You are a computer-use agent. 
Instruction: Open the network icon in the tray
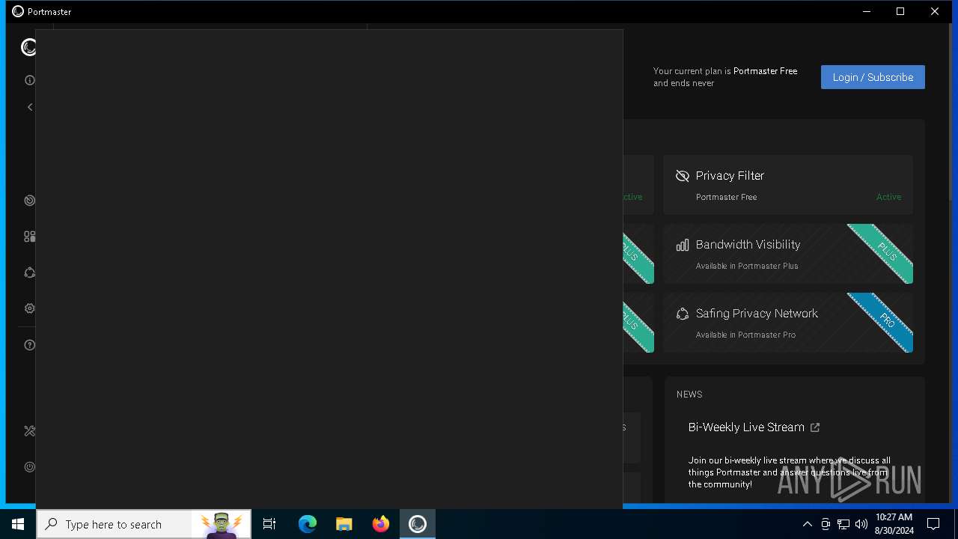pos(843,524)
